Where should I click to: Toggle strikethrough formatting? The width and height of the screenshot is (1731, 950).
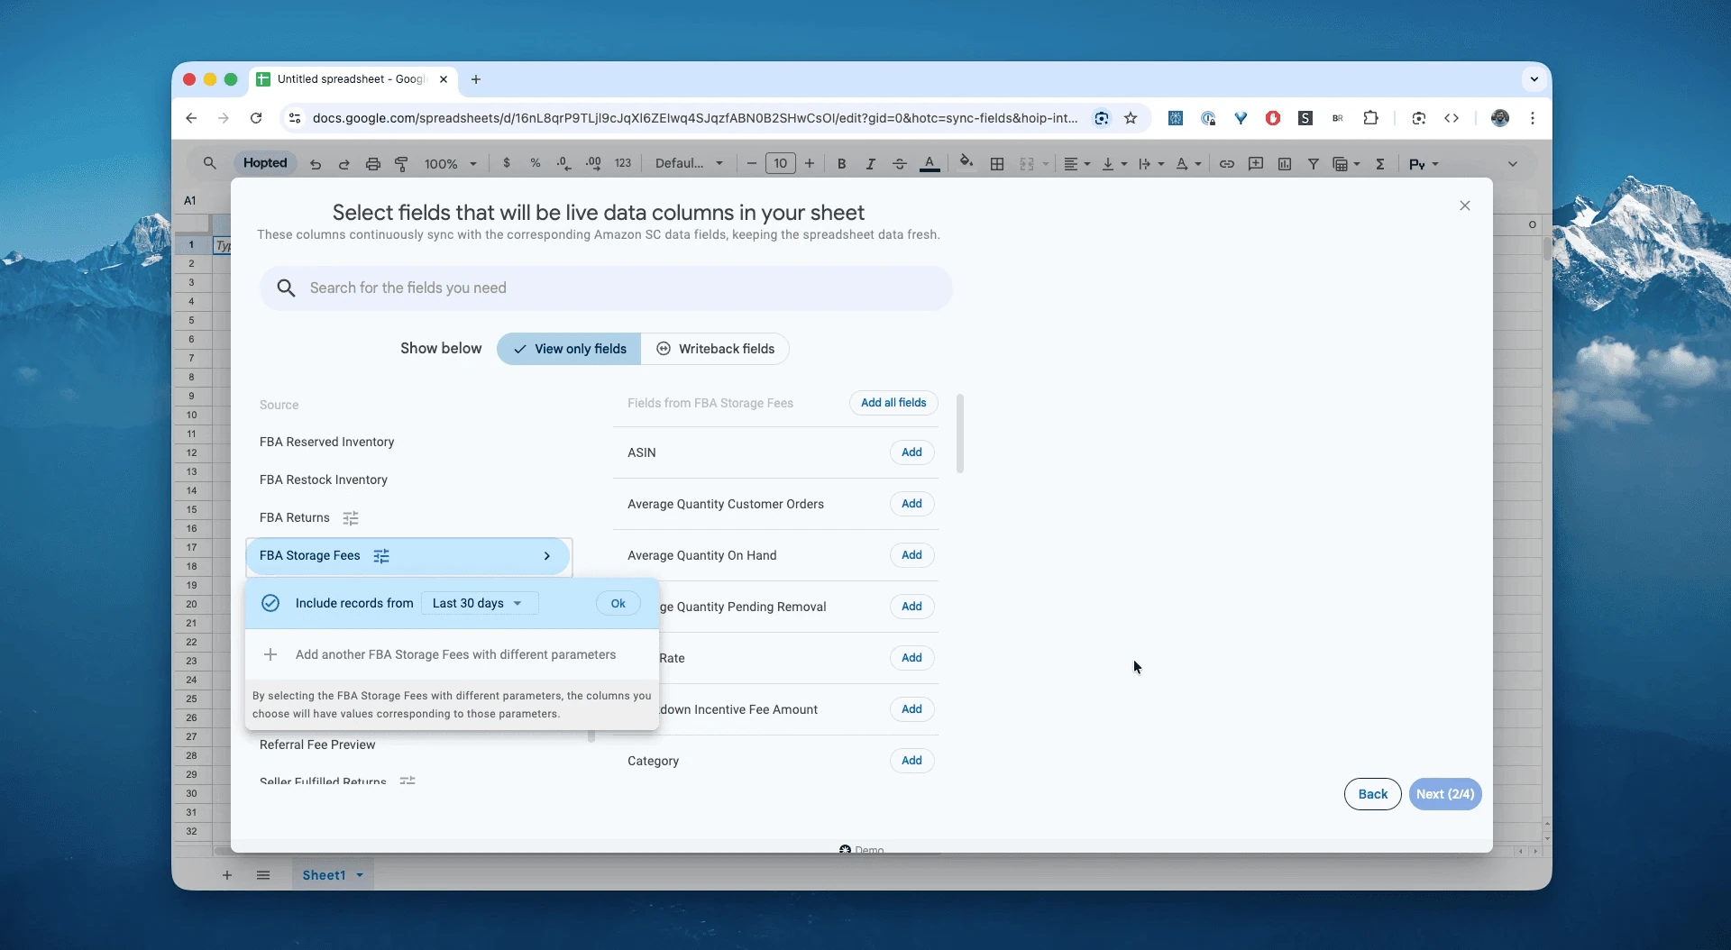tap(899, 163)
